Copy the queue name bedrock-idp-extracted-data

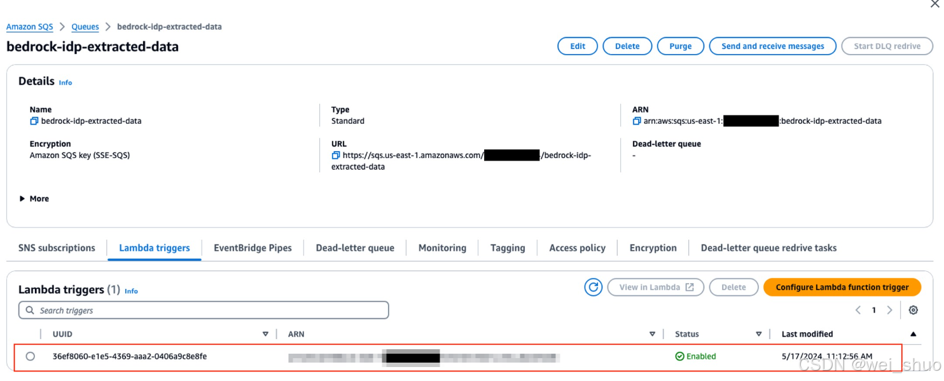pos(34,121)
